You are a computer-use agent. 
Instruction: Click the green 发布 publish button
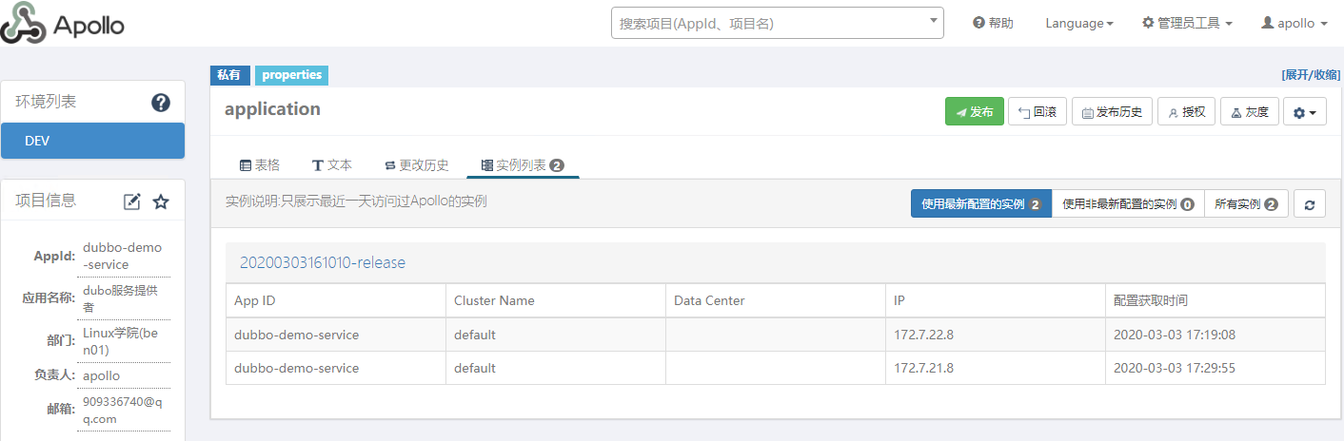(x=974, y=112)
